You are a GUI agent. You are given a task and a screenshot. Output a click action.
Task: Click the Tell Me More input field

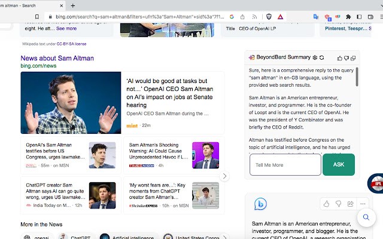(x=285, y=165)
